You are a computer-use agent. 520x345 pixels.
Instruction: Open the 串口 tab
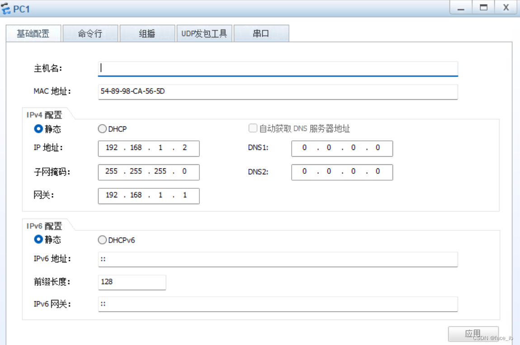[x=261, y=33]
